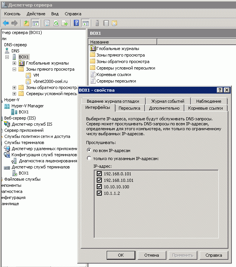Click the server tower toolbar icon
This screenshot has height=267, width=236.
coord(97,23)
